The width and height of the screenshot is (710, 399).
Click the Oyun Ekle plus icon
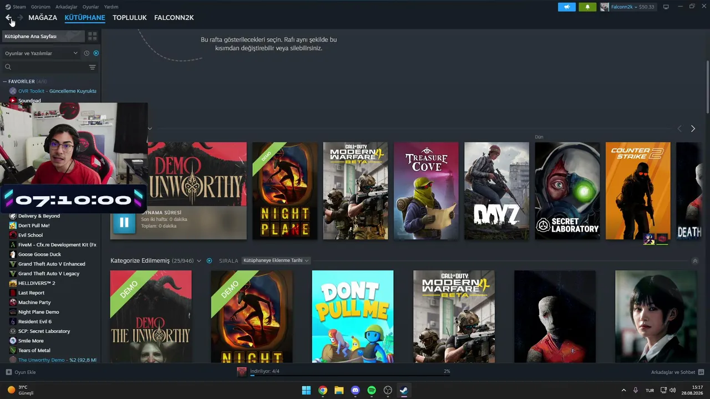coord(8,372)
